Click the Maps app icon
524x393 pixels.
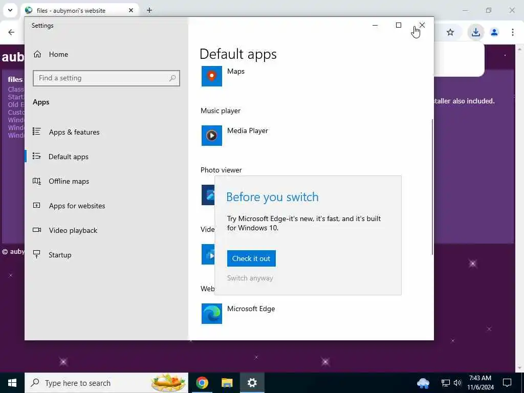(x=211, y=76)
